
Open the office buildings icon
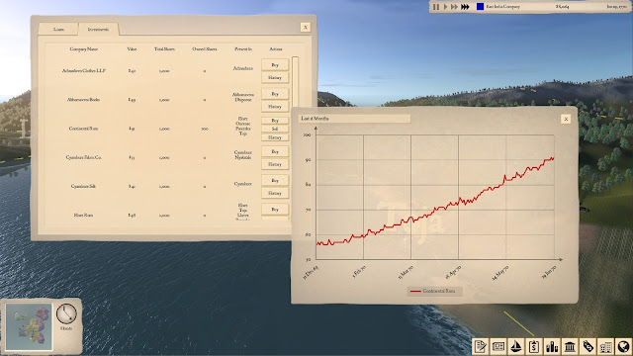tap(605, 346)
